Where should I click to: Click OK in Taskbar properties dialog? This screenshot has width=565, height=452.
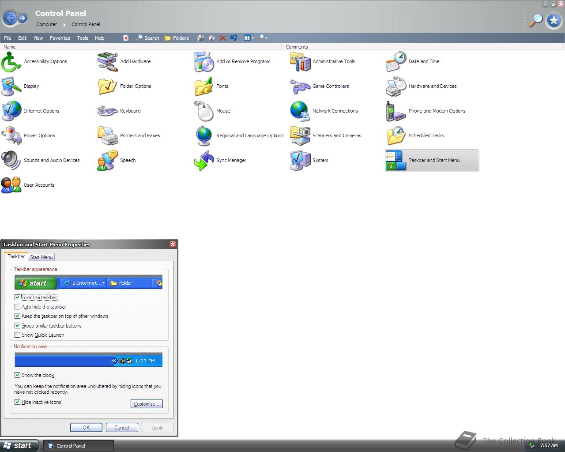click(86, 428)
